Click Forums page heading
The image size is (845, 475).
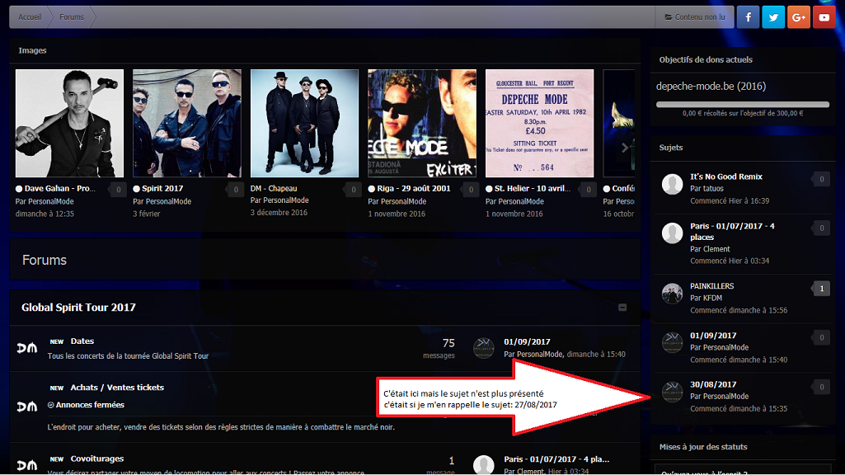(x=45, y=260)
